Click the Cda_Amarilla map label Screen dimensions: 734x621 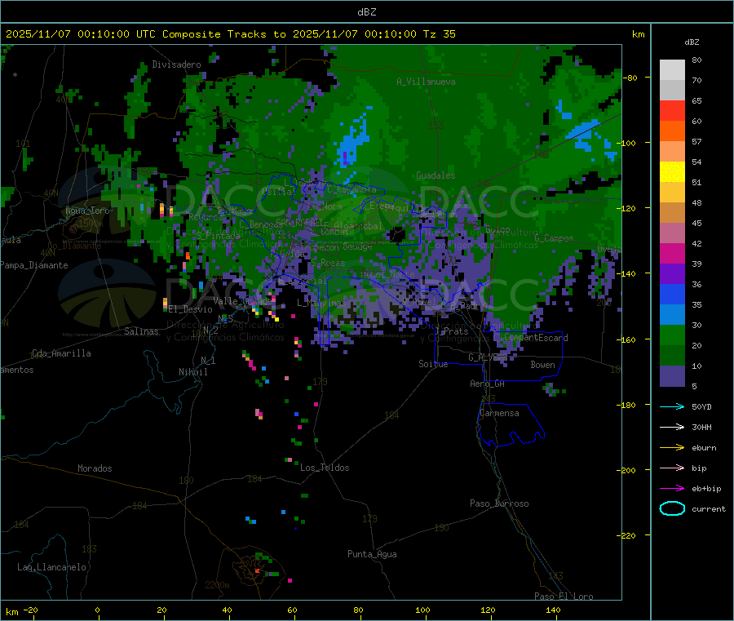coord(61,353)
